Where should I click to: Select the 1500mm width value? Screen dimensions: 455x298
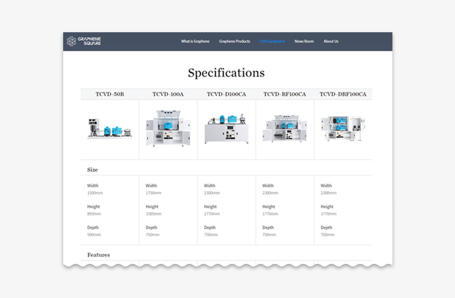[95, 193]
